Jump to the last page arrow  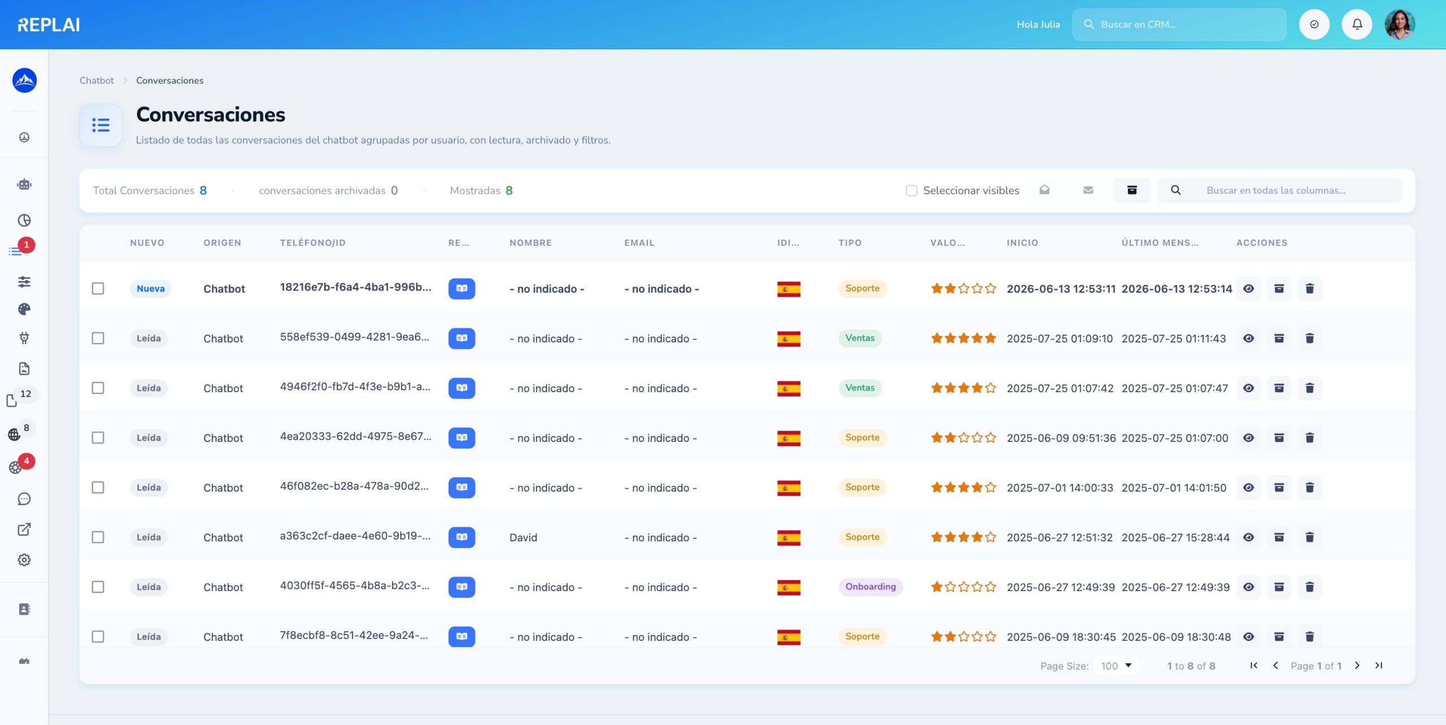pos(1379,666)
